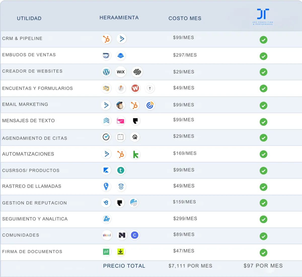
Task: Click the HubSpot icon in Email Marketing row
Action: click(135, 105)
